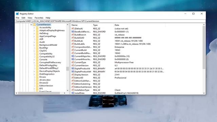Expand the BackgroundModel key
This screenshot has height=122, width=217.
coord(34,45)
